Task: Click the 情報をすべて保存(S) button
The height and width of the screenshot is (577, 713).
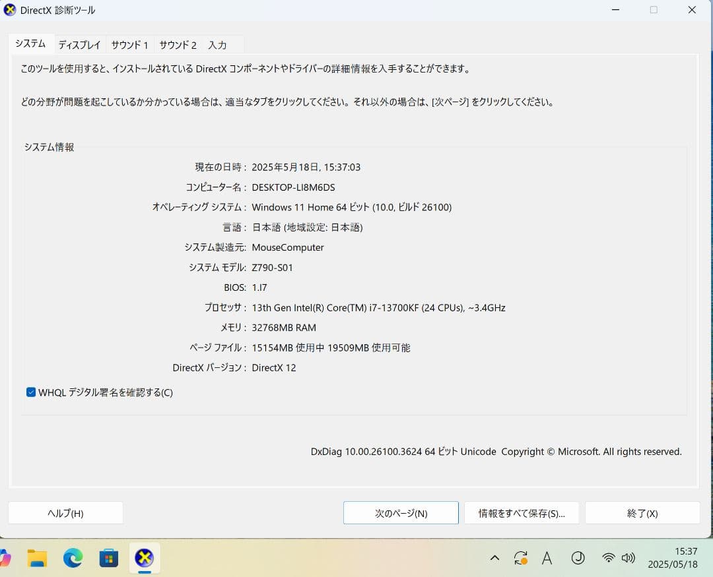Action: click(x=522, y=512)
